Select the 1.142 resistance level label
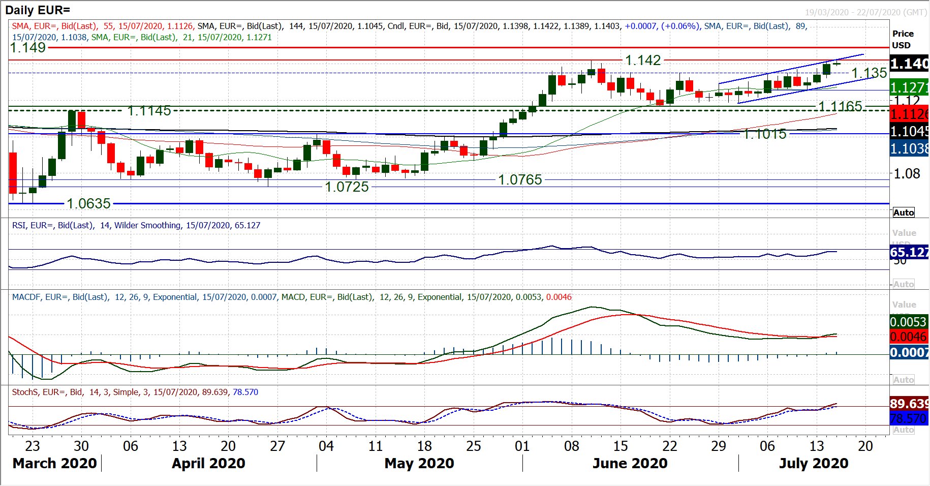 pyautogui.click(x=643, y=60)
